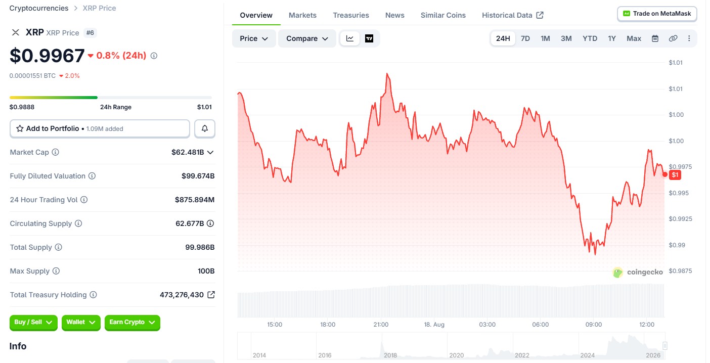Image resolution: width=710 pixels, height=363 pixels.
Task: Click the 473,276,430 treasury holding value
Action: click(182, 295)
